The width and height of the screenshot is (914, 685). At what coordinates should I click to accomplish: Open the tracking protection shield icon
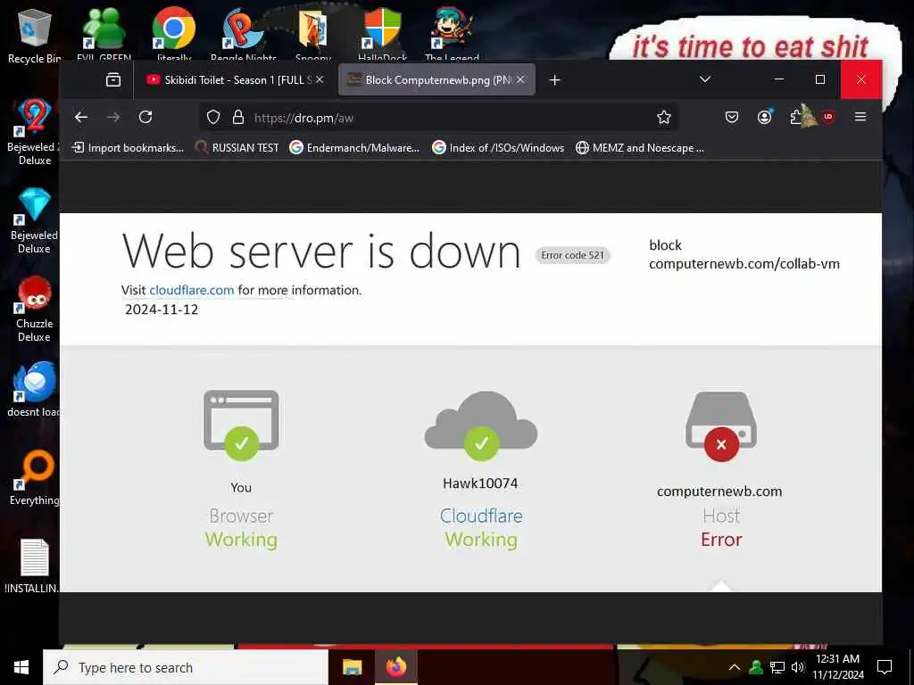click(x=213, y=118)
